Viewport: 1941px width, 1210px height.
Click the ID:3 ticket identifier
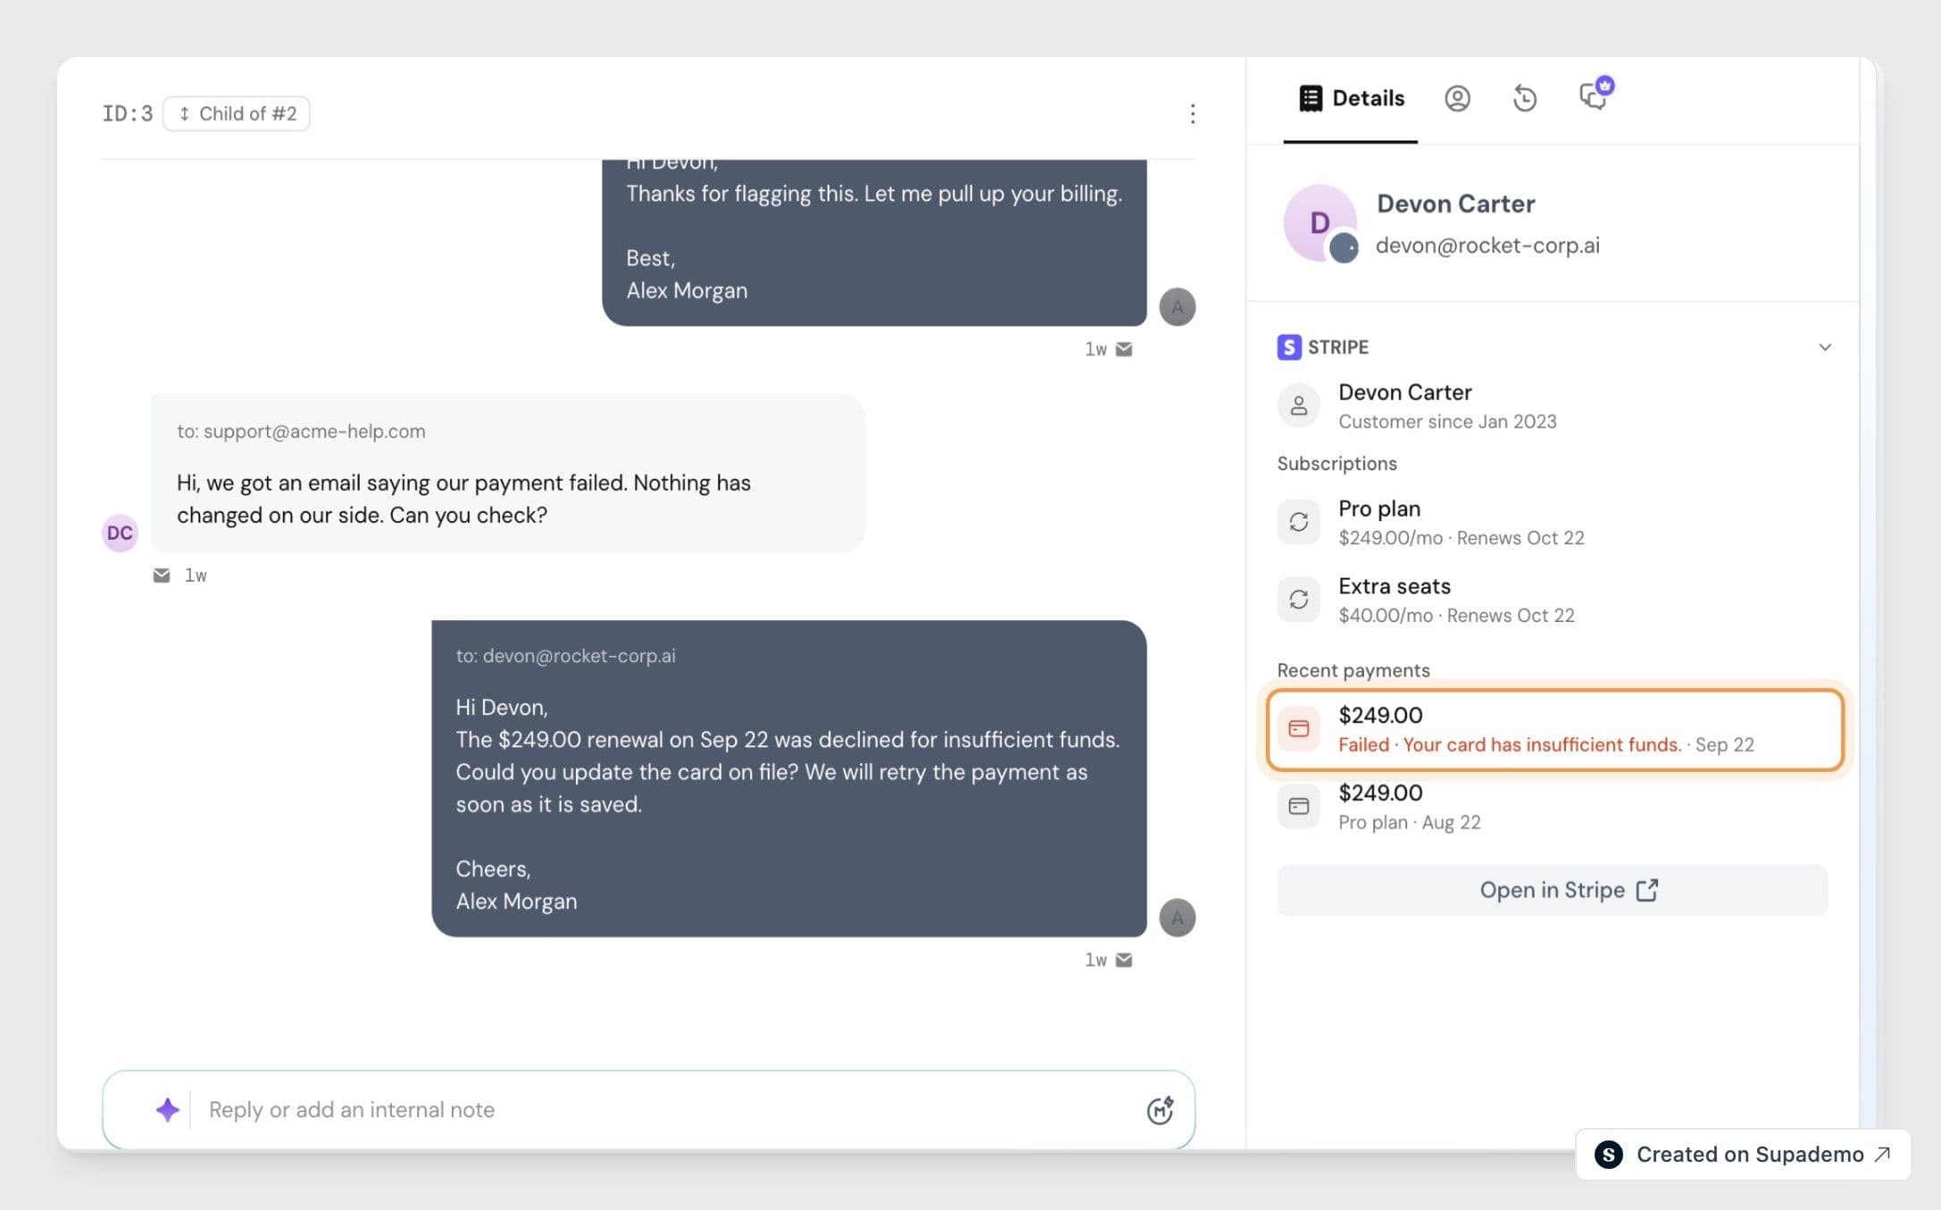click(x=128, y=113)
